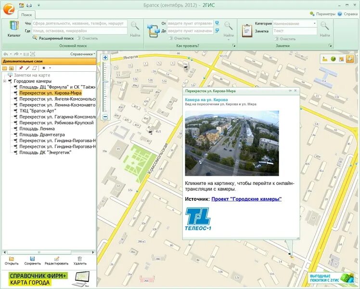
Task: Click the Найти magnifier in Основной поиск
Action: [x=135, y=26]
